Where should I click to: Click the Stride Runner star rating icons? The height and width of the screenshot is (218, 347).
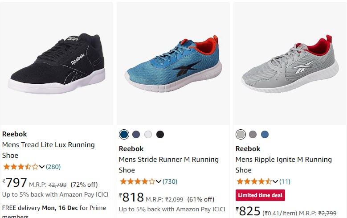137,181
